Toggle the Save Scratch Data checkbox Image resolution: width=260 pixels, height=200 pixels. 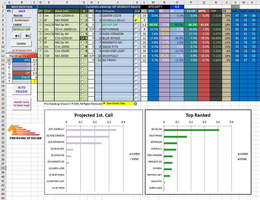[x=104, y=103]
